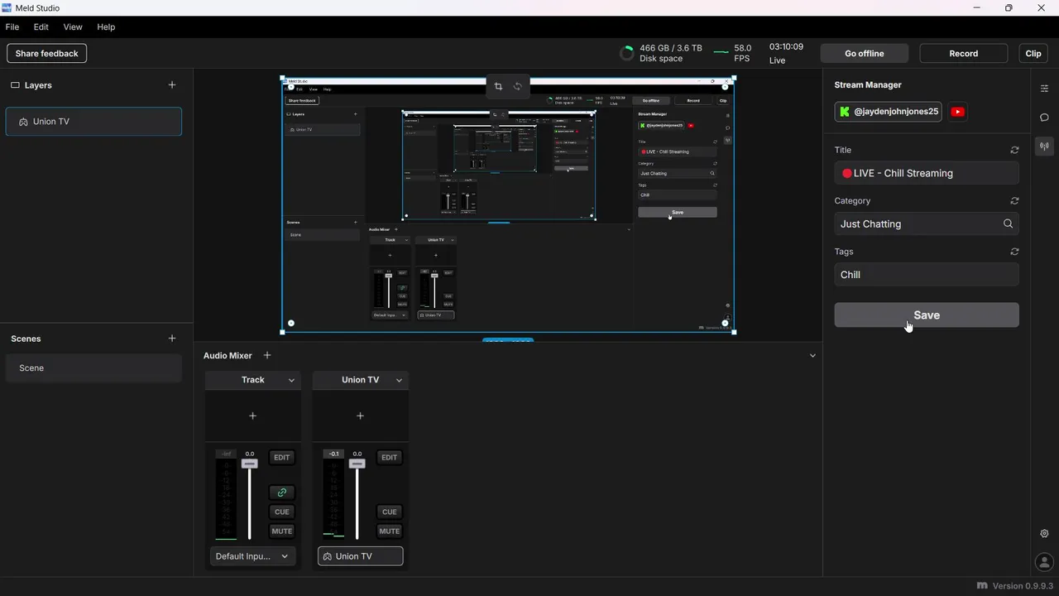
Task: Add a new layer with plus icon
Action: pos(172,85)
